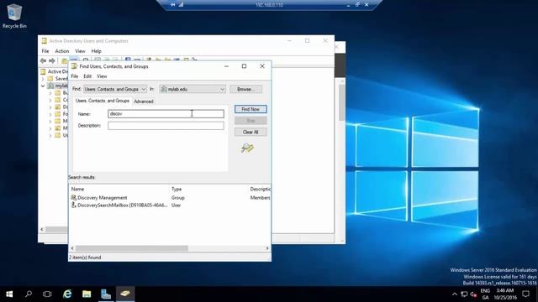The height and width of the screenshot is (302, 538).
Task: Click the greyed-out Stop button
Action: [x=251, y=121]
